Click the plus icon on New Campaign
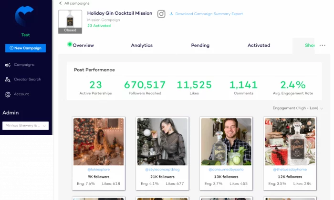This screenshot has height=200, width=334. 11,48
